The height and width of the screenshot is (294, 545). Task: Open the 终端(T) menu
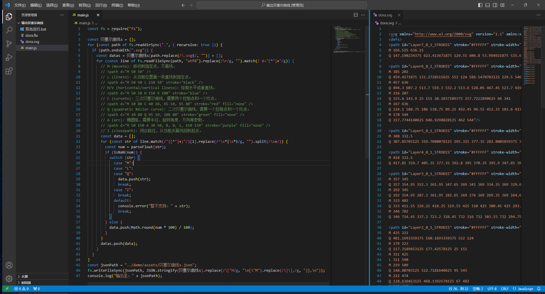click(x=117, y=5)
